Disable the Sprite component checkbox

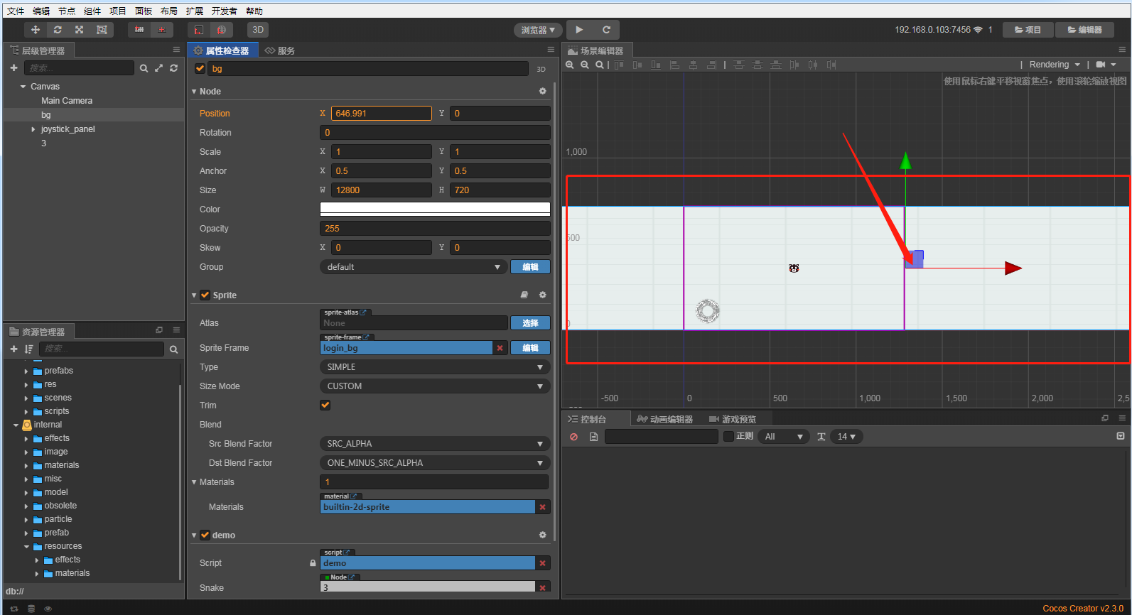pyautogui.click(x=205, y=295)
